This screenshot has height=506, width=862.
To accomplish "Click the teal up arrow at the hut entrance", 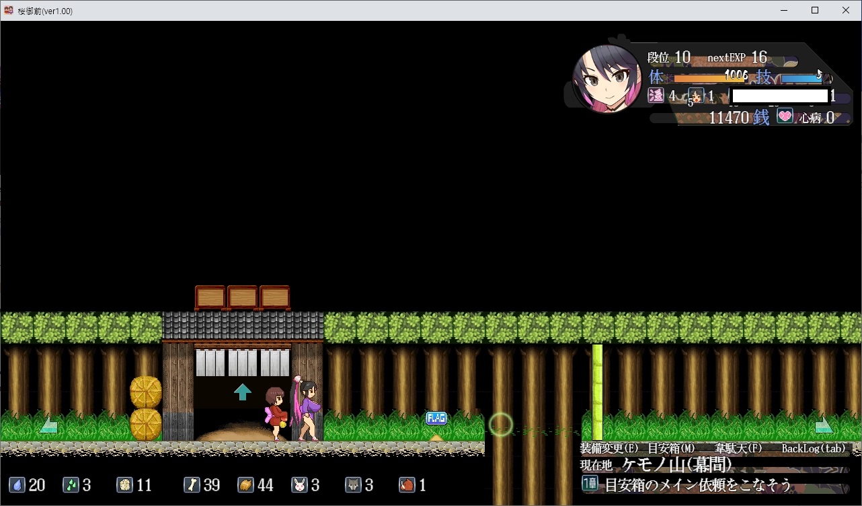I will click(243, 392).
